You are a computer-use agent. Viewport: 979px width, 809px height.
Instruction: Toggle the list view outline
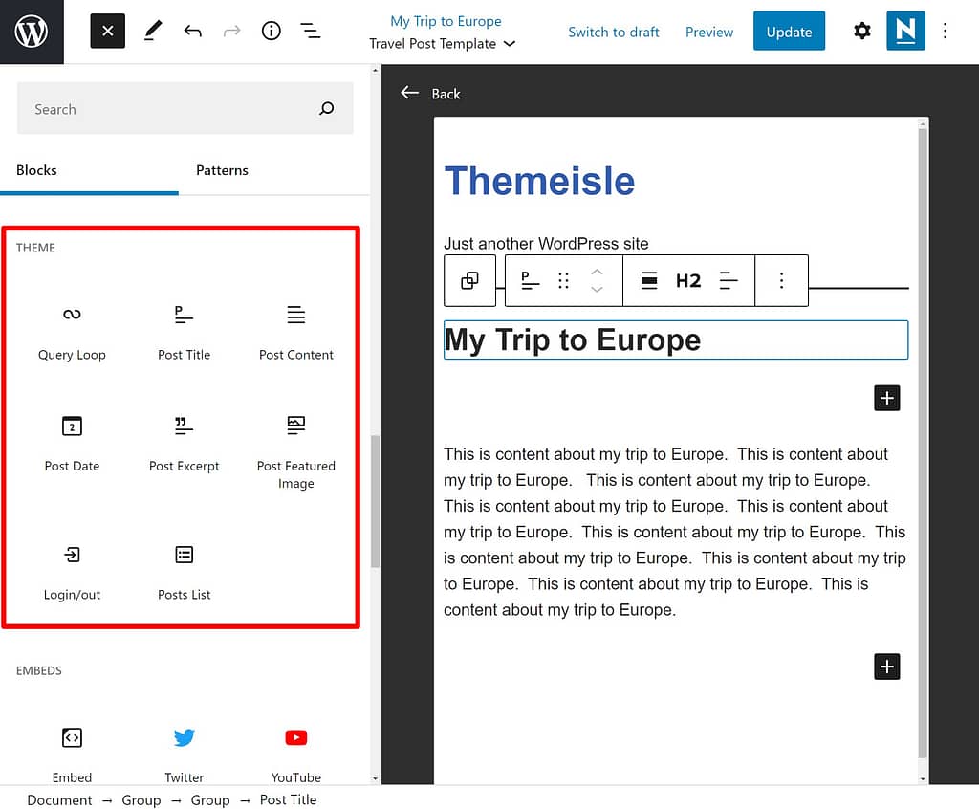(311, 32)
